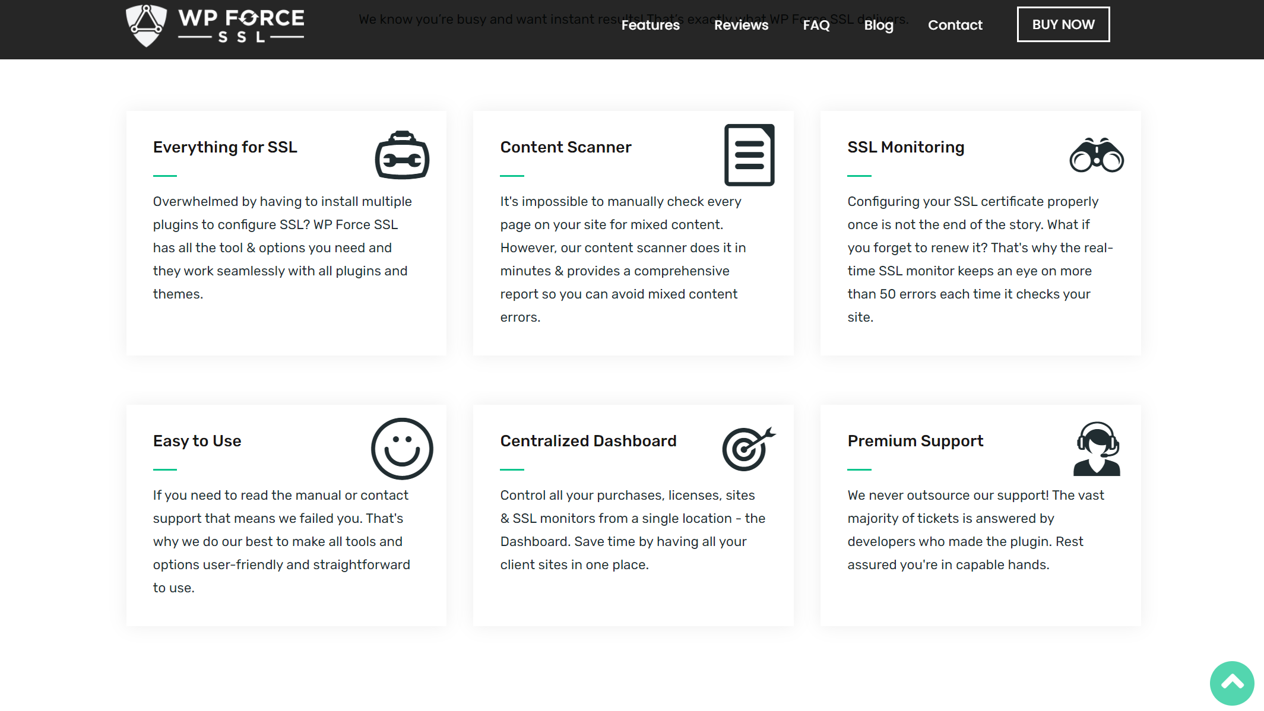The width and height of the screenshot is (1264, 711).
Task: Go to the Reviews section
Action: pyautogui.click(x=741, y=25)
